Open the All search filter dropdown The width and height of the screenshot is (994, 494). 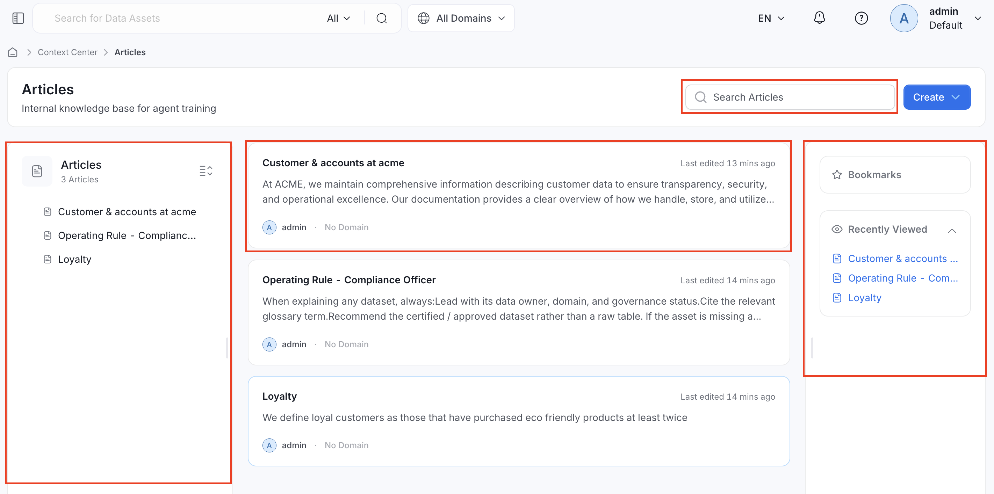tap(338, 18)
